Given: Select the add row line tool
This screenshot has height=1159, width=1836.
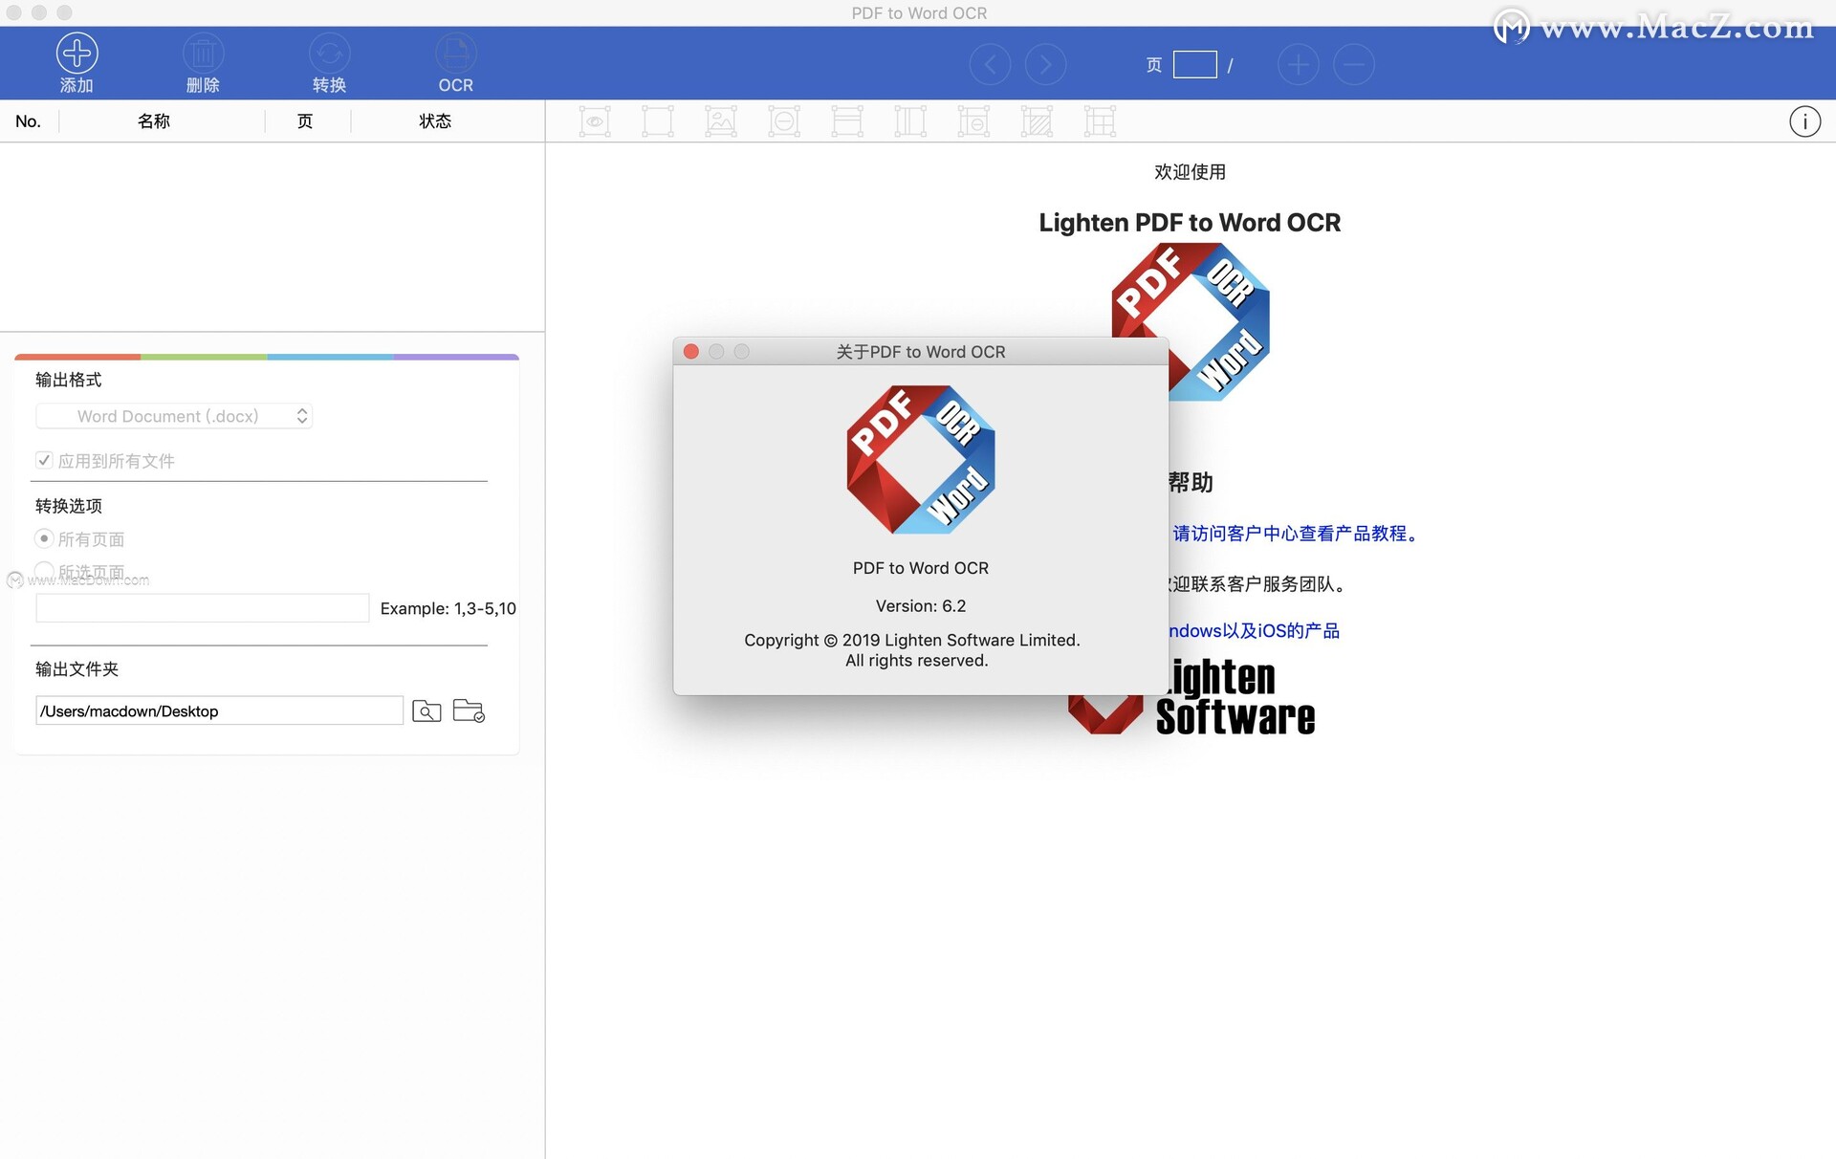Looking at the screenshot, I should tap(847, 121).
